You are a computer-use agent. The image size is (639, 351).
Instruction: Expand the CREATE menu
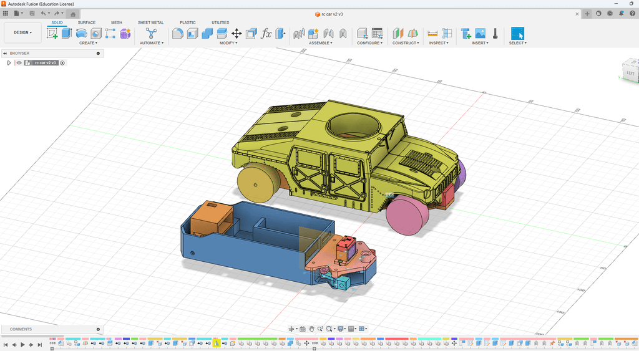[x=88, y=43]
